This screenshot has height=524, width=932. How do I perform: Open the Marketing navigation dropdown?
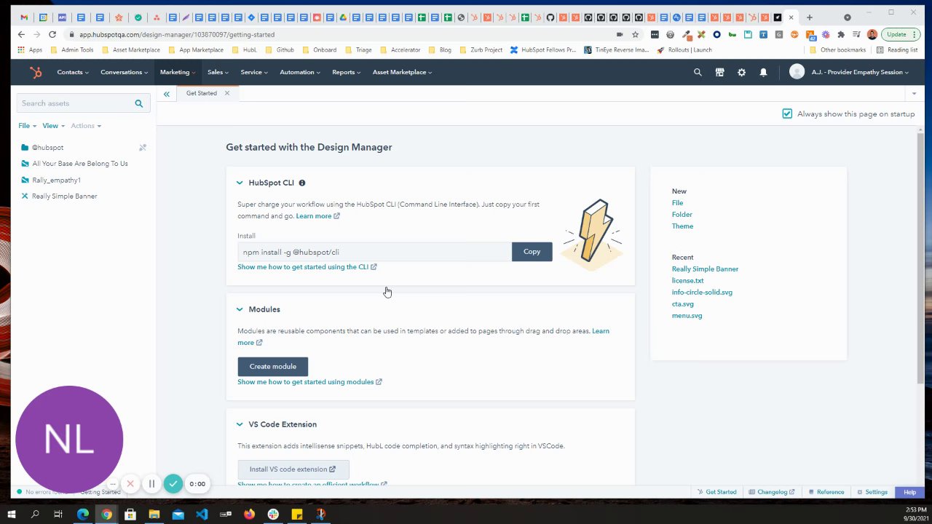(x=178, y=72)
